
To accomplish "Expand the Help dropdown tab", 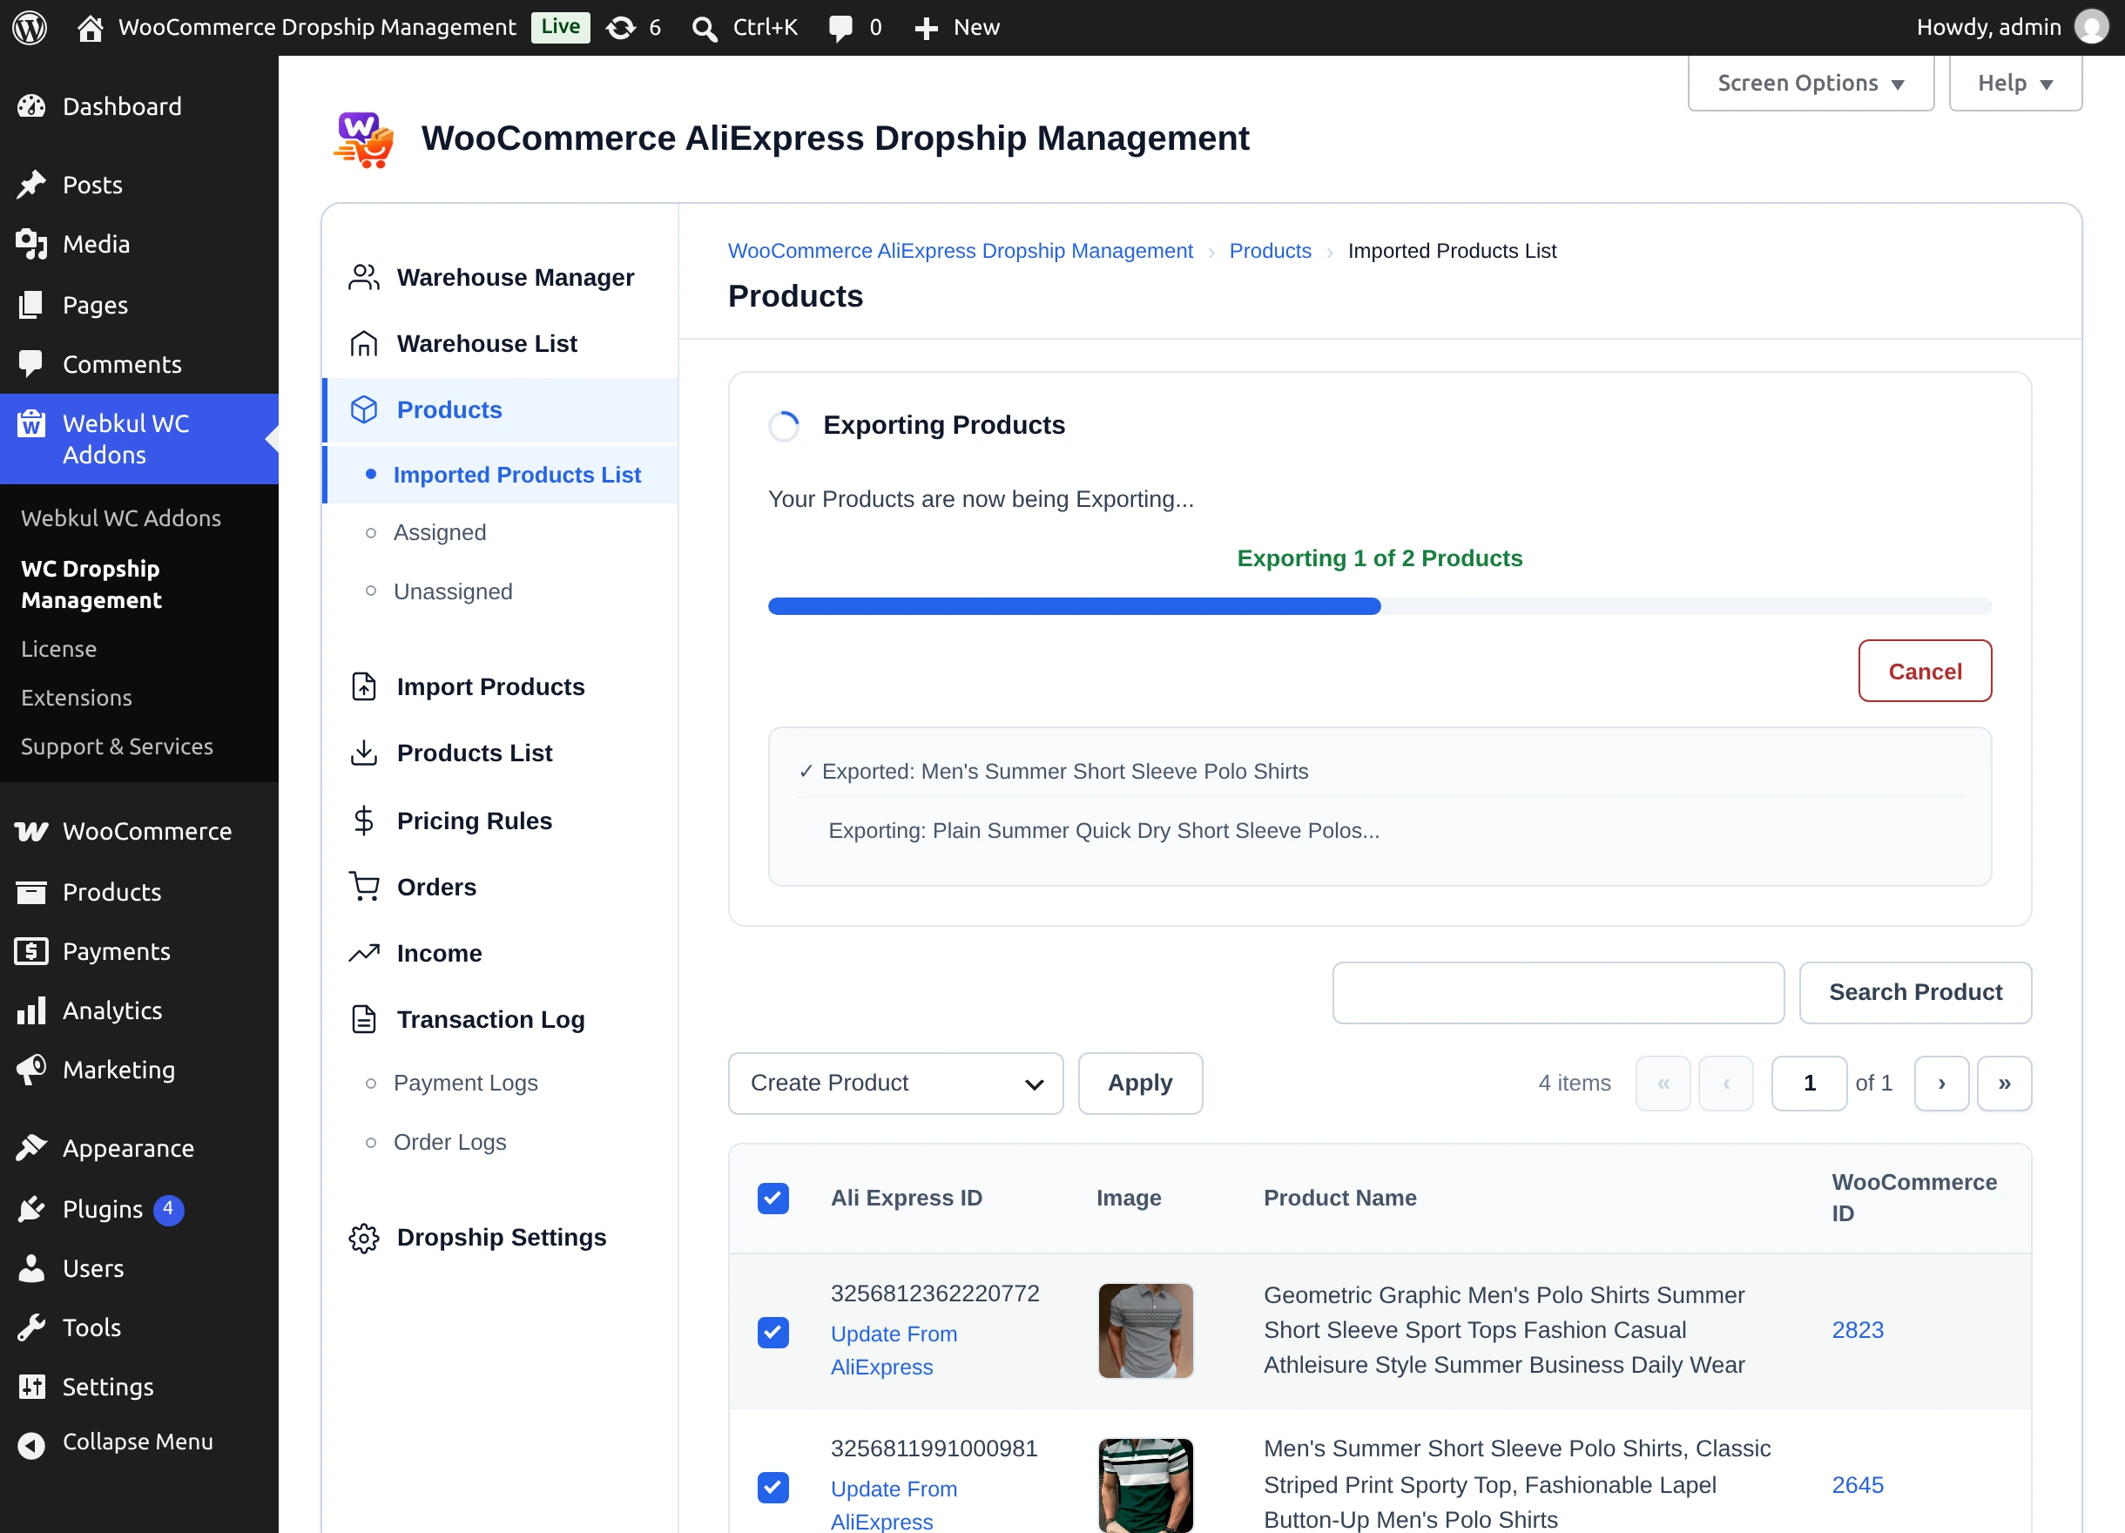I will [2015, 84].
